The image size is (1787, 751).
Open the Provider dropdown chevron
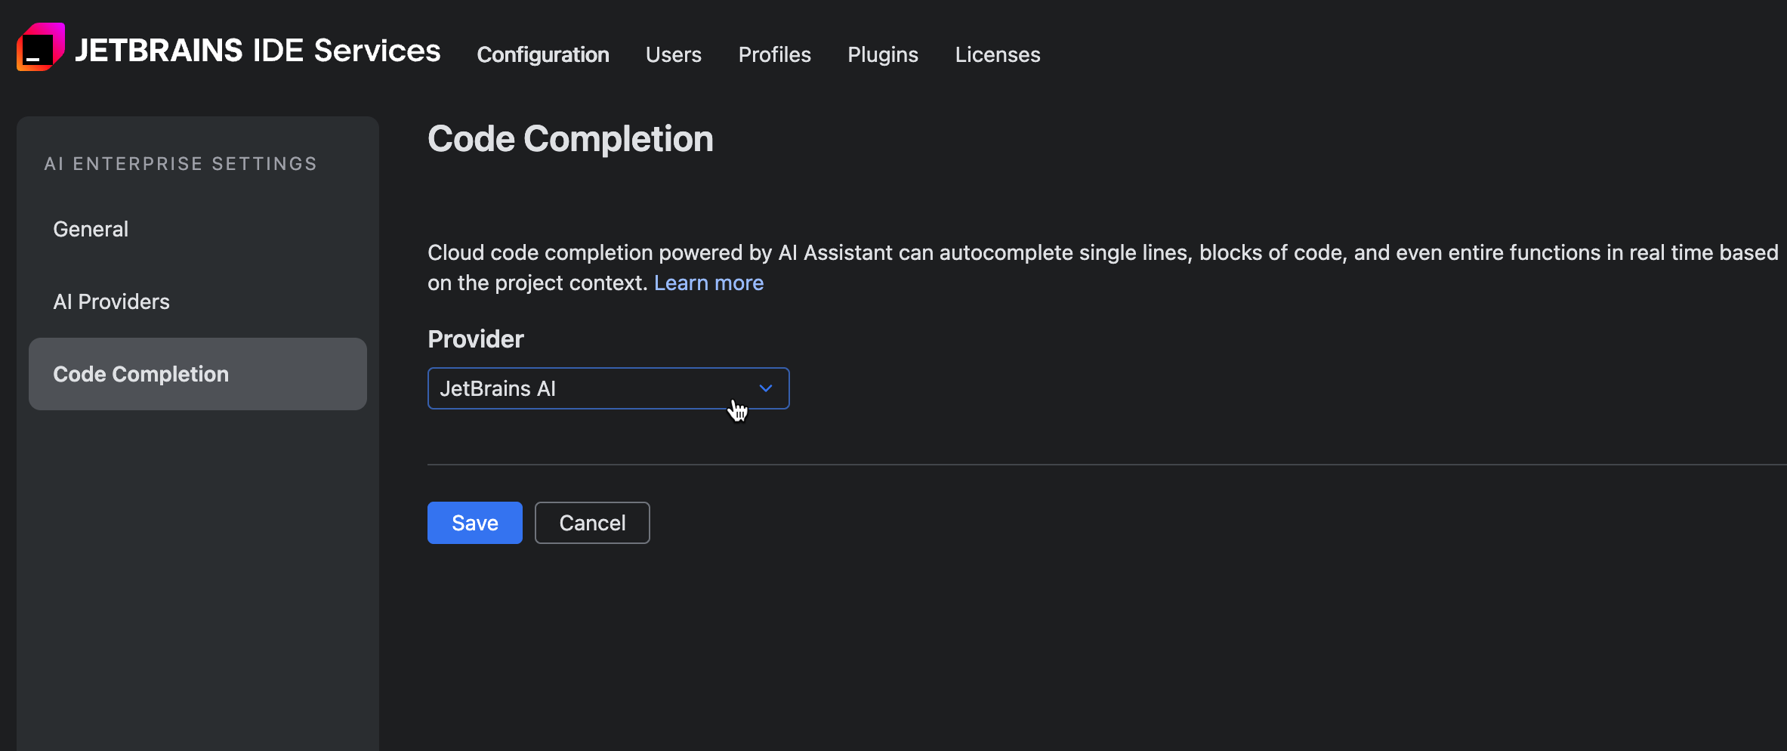point(766,388)
